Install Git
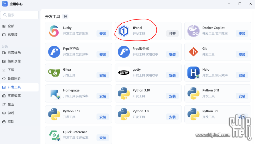The height and width of the screenshot is (144, 255). [242, 54]
